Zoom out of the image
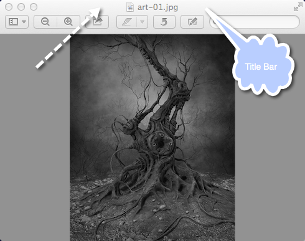 tap(45, 22)
